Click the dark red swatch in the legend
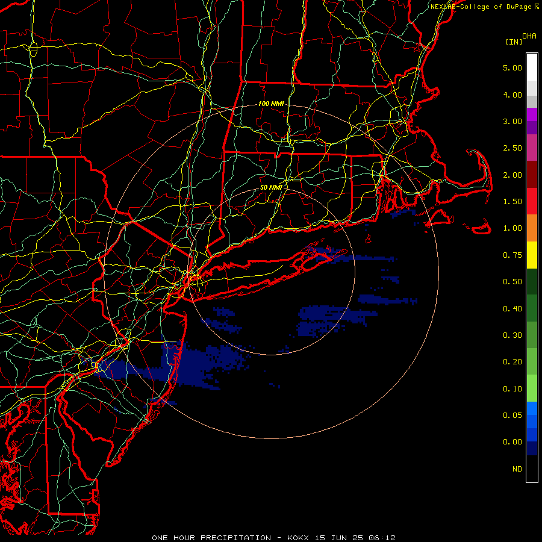Viewport: 542px width, 542px height. click(532, 175)
